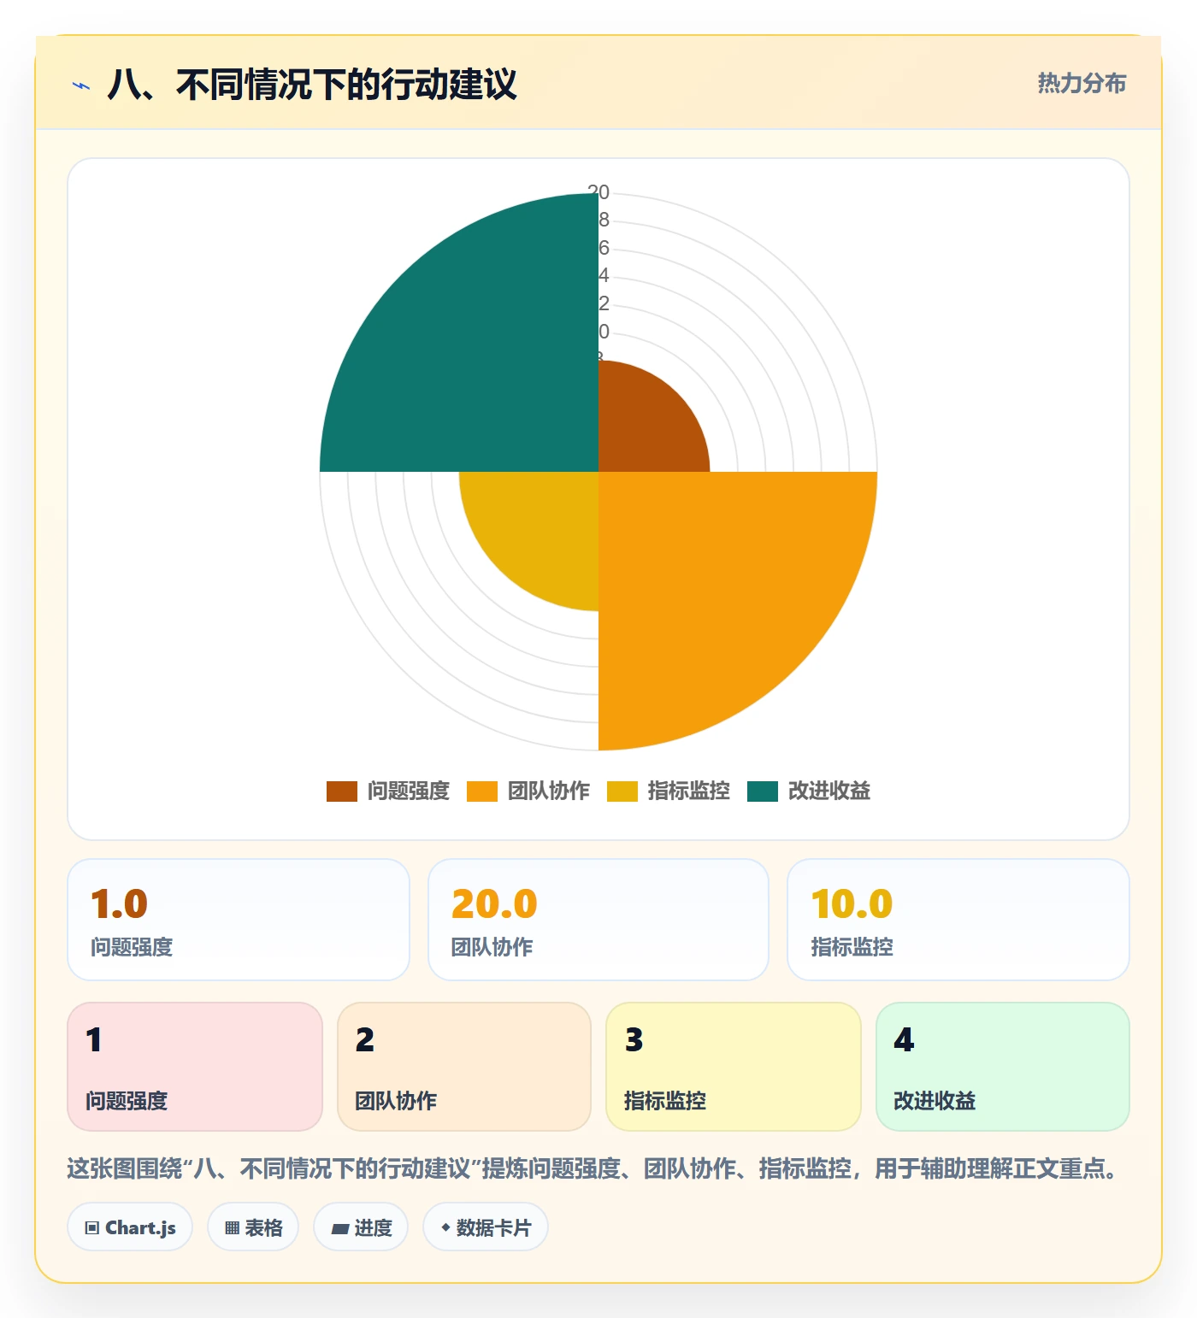The image size is (1197, 1318).
Task: Open the orange card numbered 2 团队协作
Action: click(464, 1067)
